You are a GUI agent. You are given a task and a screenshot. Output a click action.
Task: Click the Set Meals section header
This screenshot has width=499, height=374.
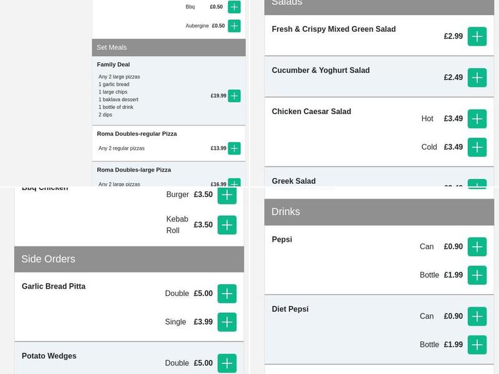point(168,47)
